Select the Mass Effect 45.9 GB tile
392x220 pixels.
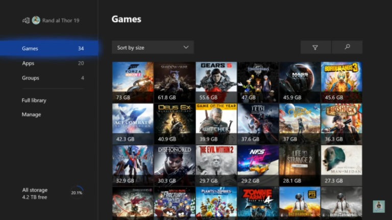(300, 82)
